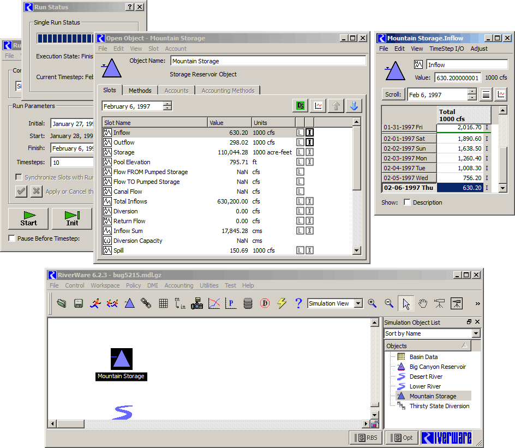Screen dimensions: 515x448
Task: Click the Start run button
Action: [x=28, y=218]
